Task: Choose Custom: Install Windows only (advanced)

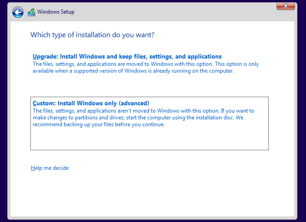Action: 91,103
